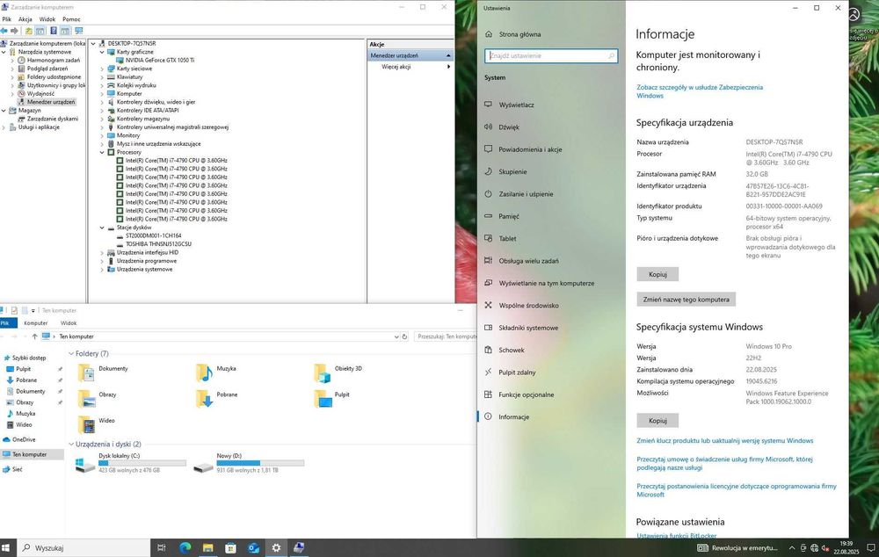Collapse the Stacje dysków category

tap(102, 228)
